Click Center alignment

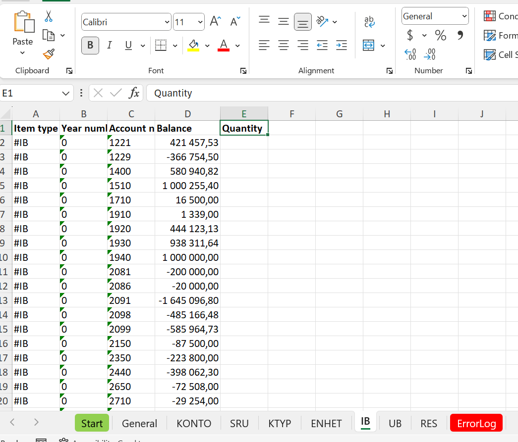(283, 45)
